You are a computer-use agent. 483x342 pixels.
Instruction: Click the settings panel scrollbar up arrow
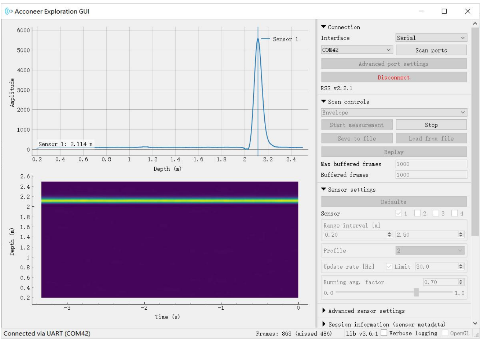pos(475,24)
